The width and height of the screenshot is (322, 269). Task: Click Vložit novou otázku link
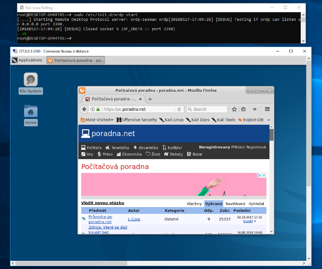[x=102, y=203]
